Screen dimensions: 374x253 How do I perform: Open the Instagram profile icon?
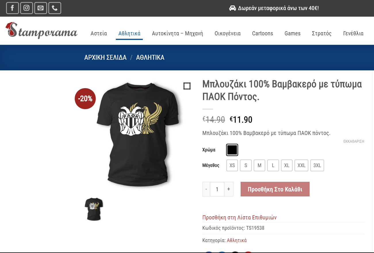(x=26, y=8)
